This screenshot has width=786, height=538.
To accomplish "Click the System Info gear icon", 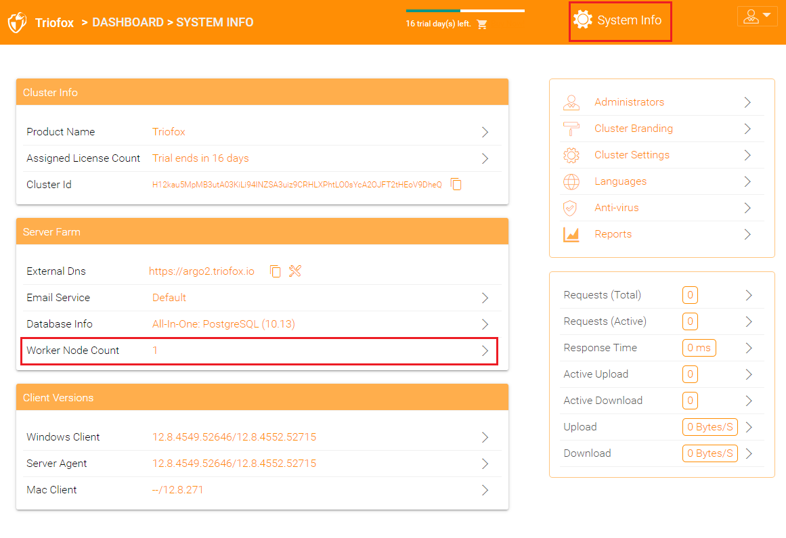I will pyautogui.click(x=582, y=20).
